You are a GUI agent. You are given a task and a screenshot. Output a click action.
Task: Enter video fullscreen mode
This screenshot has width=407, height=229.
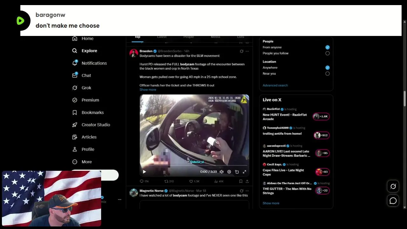point(245,172)
